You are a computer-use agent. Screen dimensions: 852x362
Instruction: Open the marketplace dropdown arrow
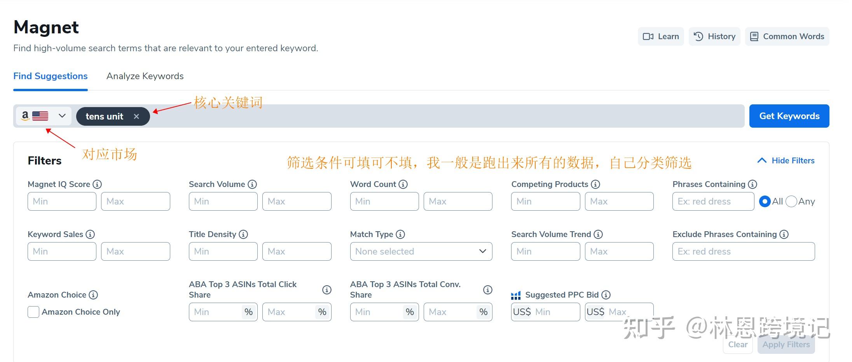pyautogui.click(x=62, y=116)
